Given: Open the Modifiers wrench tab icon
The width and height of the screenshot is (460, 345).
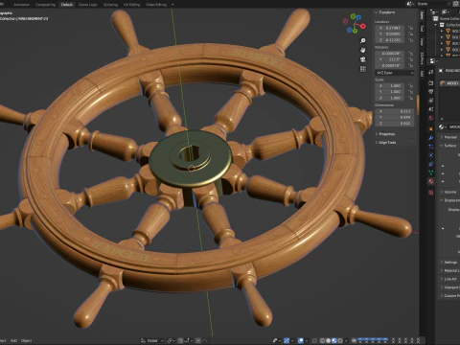Looking at the screenshot, I should pyautogui.click(x=431, y=138).
